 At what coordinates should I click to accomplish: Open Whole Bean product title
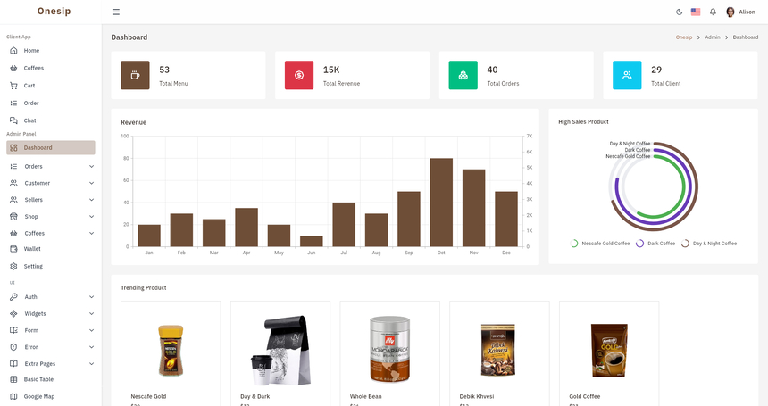coord(365,396)
